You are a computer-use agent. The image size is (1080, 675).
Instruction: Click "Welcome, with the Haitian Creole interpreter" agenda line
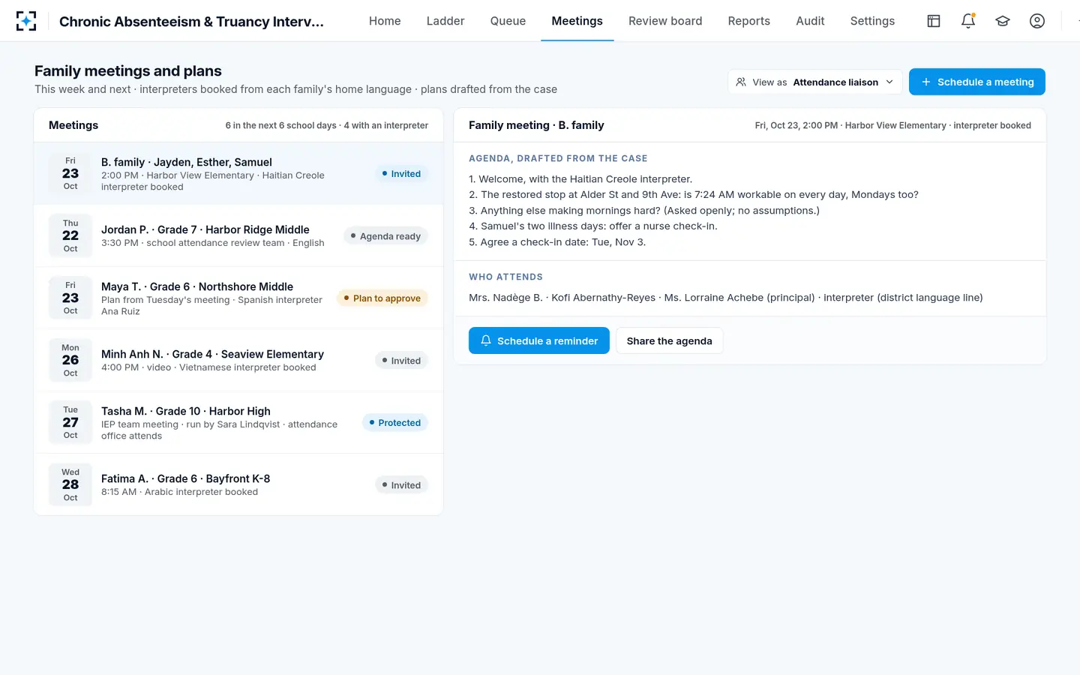click(x=580, y=179)
